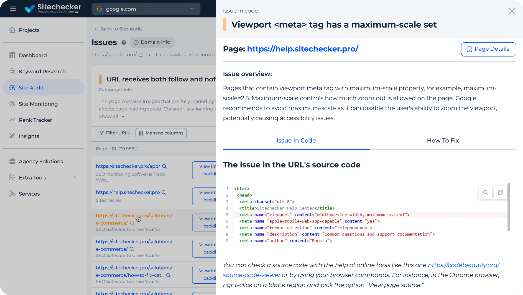Click the Rank Tracker chart icon

[x=12, y=120]
